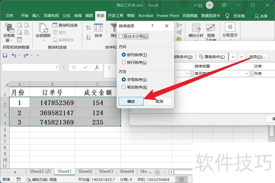Screen dimensions: 275x183
Task: Click the Save icon in quick access toolbar
Action: 5,55
